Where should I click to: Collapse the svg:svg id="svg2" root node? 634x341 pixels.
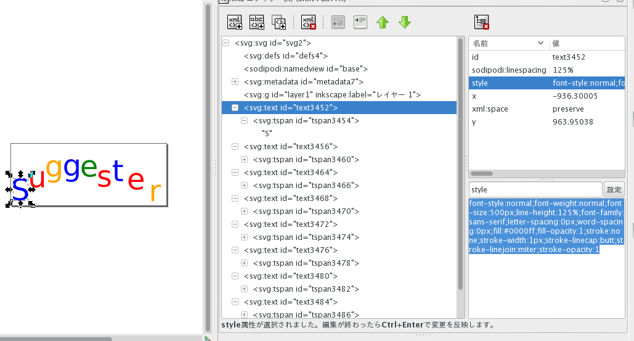[226, 43]
